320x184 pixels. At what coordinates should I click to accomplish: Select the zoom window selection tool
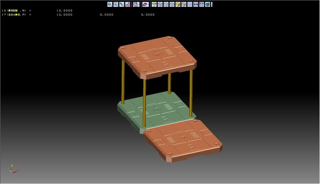[x=116, y=4]
